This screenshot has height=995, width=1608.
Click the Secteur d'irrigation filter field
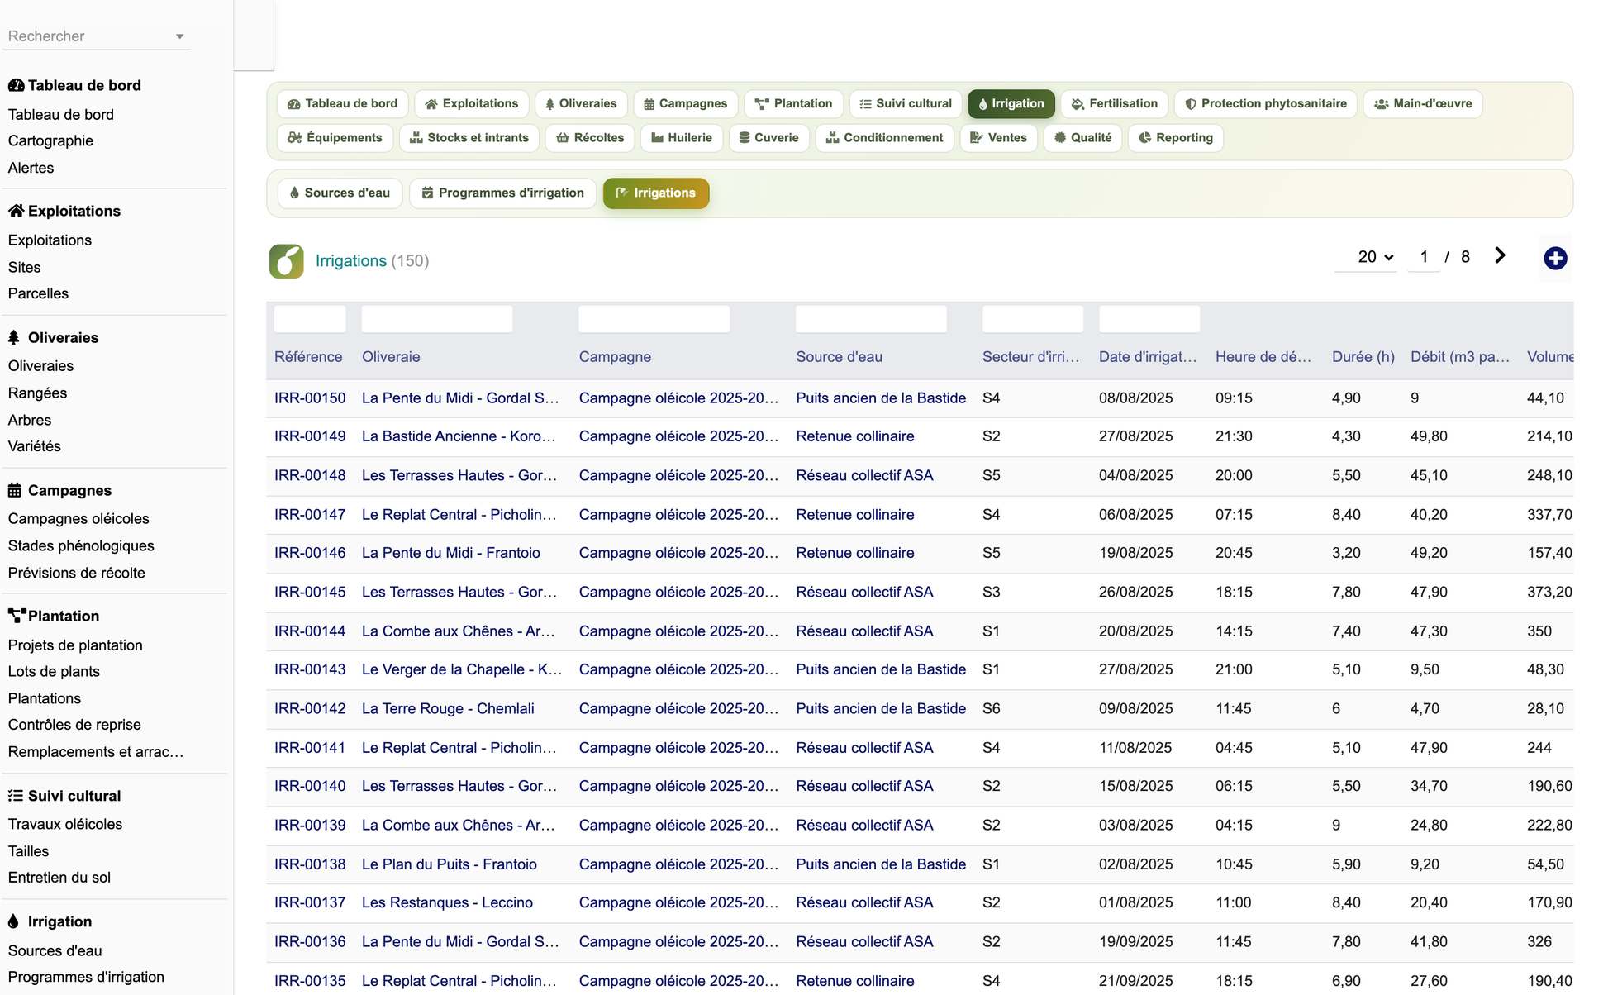click(1032, 319)
